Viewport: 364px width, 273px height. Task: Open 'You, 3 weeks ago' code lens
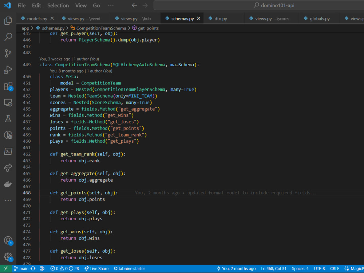[x=69, y=59]
